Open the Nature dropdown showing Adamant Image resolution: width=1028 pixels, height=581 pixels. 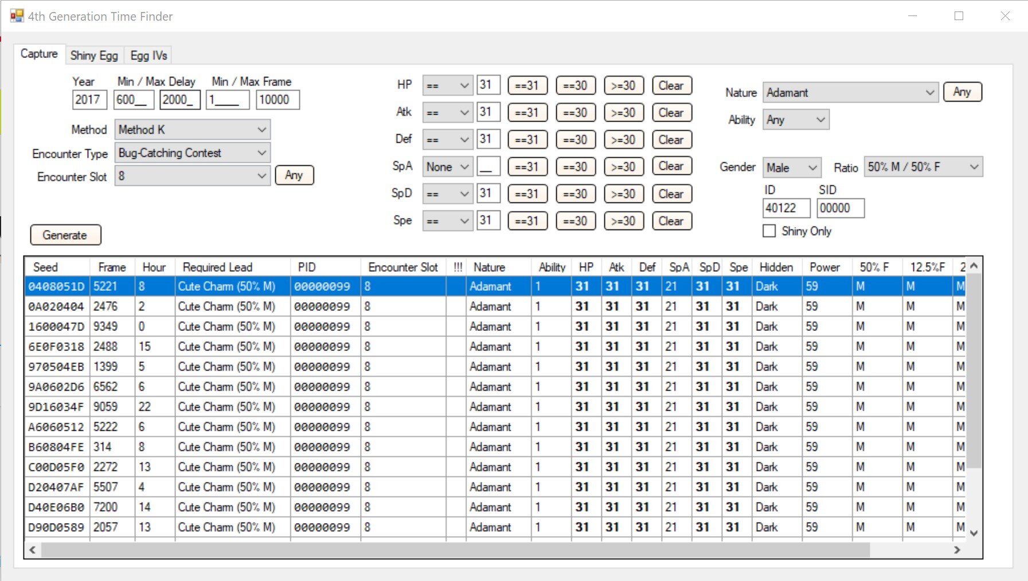pyautogui.click(x=850, y=93)
